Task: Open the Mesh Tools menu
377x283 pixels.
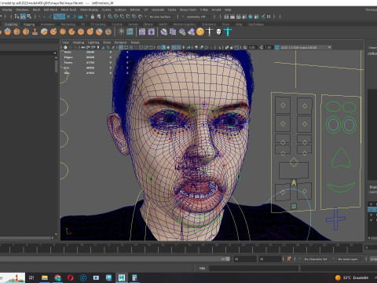Action: (x=68, y=9)
